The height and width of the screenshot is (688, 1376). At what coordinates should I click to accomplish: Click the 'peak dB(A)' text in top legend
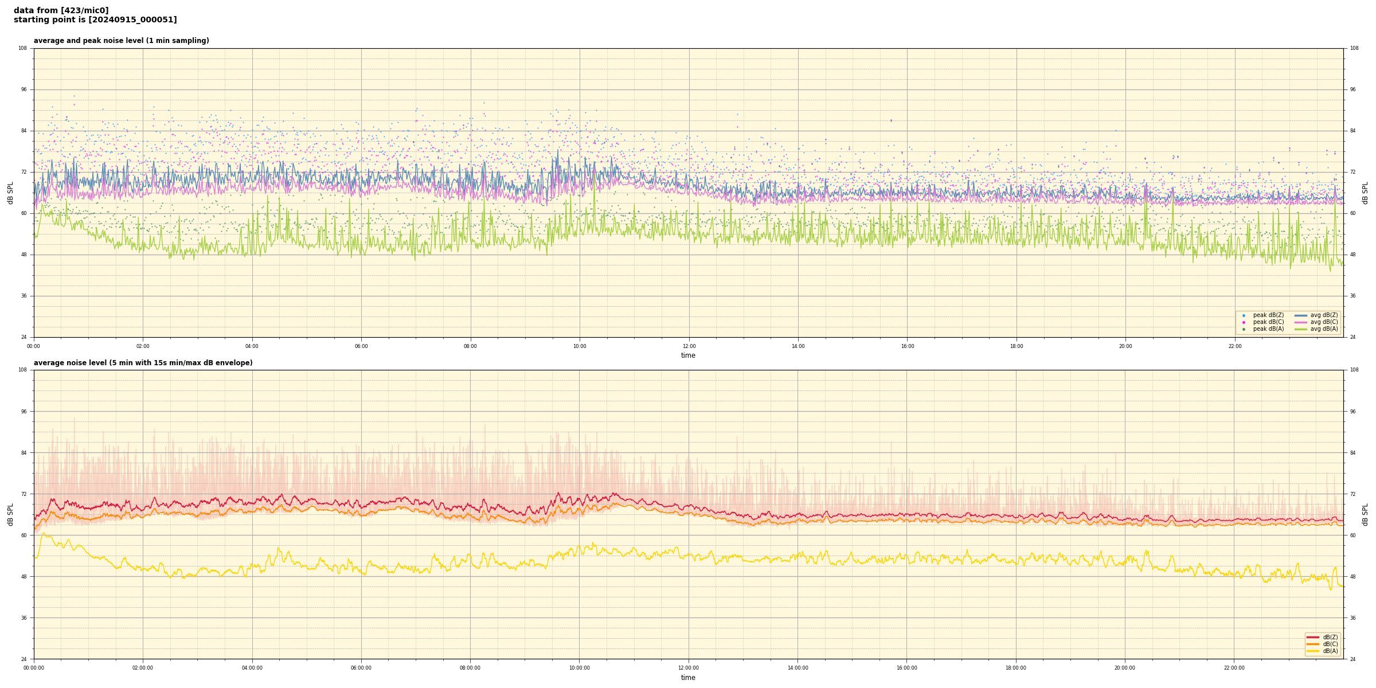click(1268, 329)
